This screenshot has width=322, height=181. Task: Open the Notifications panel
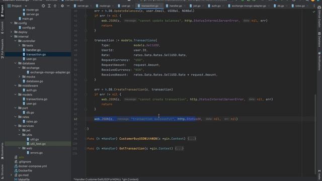[319, 61]
